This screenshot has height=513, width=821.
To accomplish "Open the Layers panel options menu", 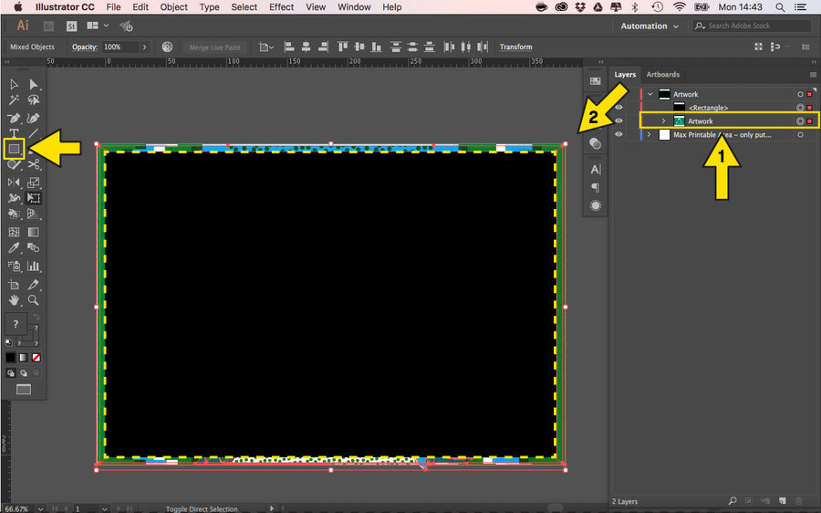I will click(813, 75).
